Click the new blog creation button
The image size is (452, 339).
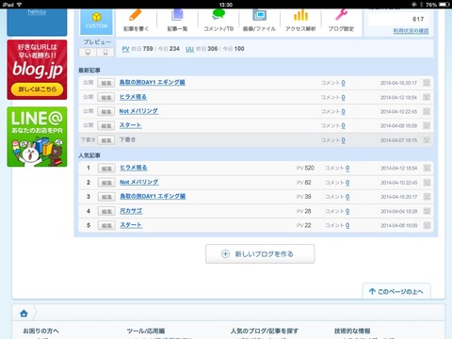(260, 254)
